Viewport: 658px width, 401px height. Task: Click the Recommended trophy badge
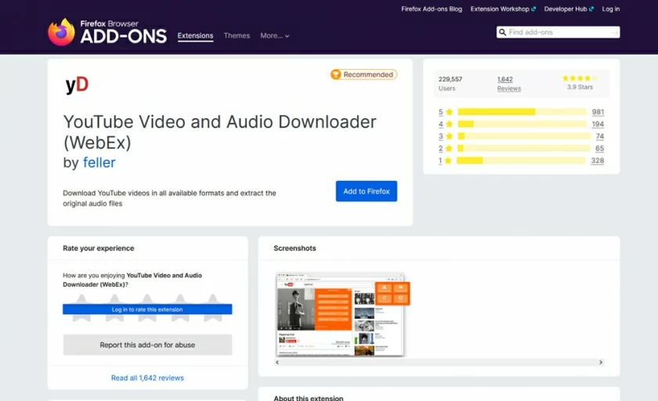point(363,74)
